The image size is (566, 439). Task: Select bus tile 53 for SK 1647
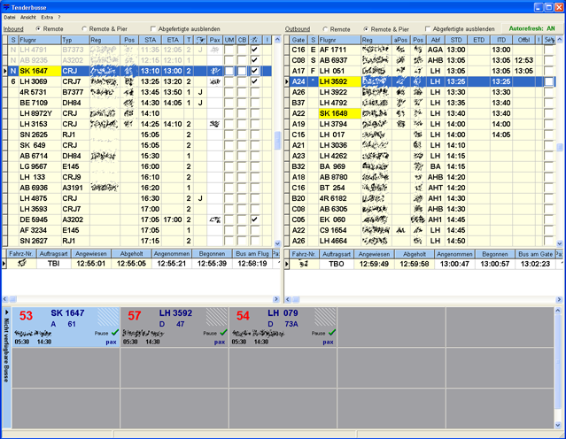pos(66,327)
